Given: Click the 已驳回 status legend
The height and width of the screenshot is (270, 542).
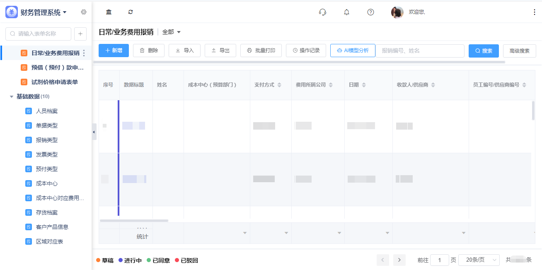Looking at the screenshot, I should (186, 260).
